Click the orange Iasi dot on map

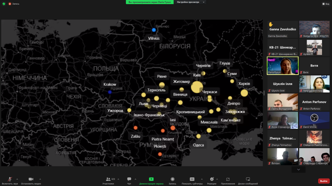173,128
